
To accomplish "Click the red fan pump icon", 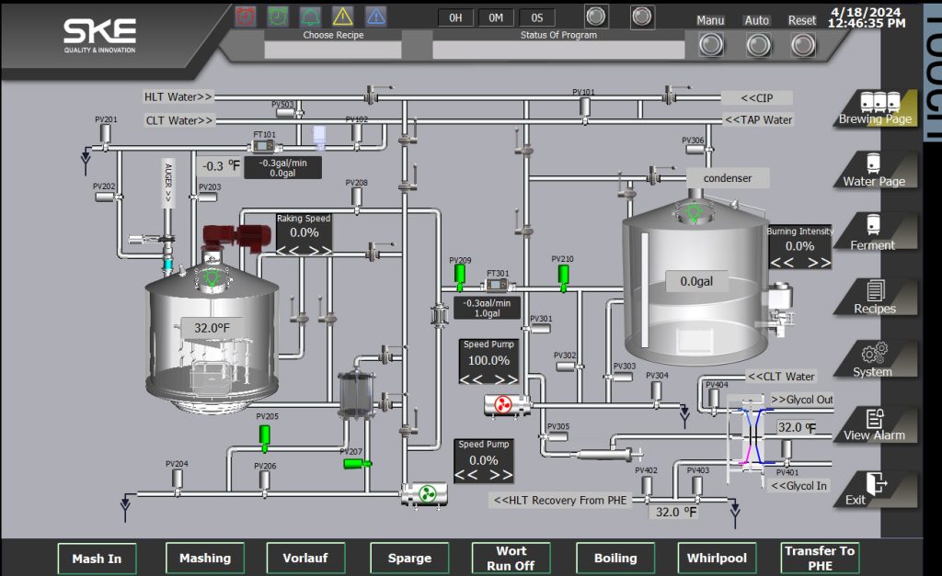I will [501, 404].
